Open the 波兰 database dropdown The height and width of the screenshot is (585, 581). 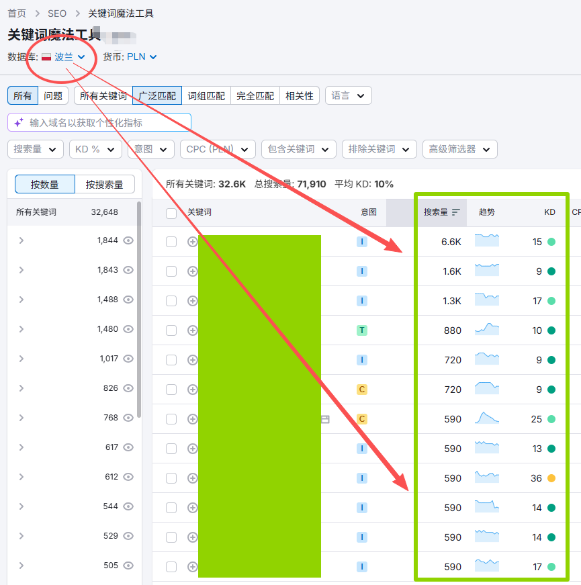[63, 57]
